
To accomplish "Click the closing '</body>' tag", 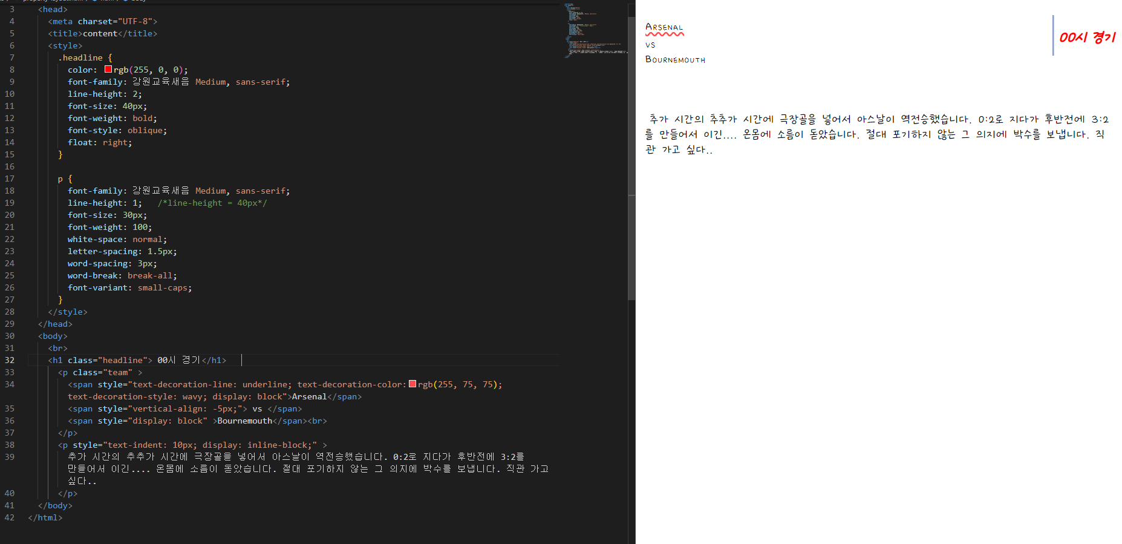I will (x=55, y=505).
